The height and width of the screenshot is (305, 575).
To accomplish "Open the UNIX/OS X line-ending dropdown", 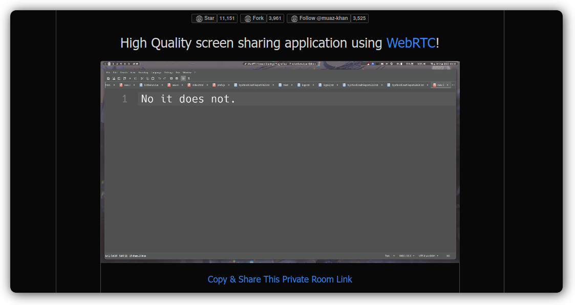I will [x=404, y=256].
